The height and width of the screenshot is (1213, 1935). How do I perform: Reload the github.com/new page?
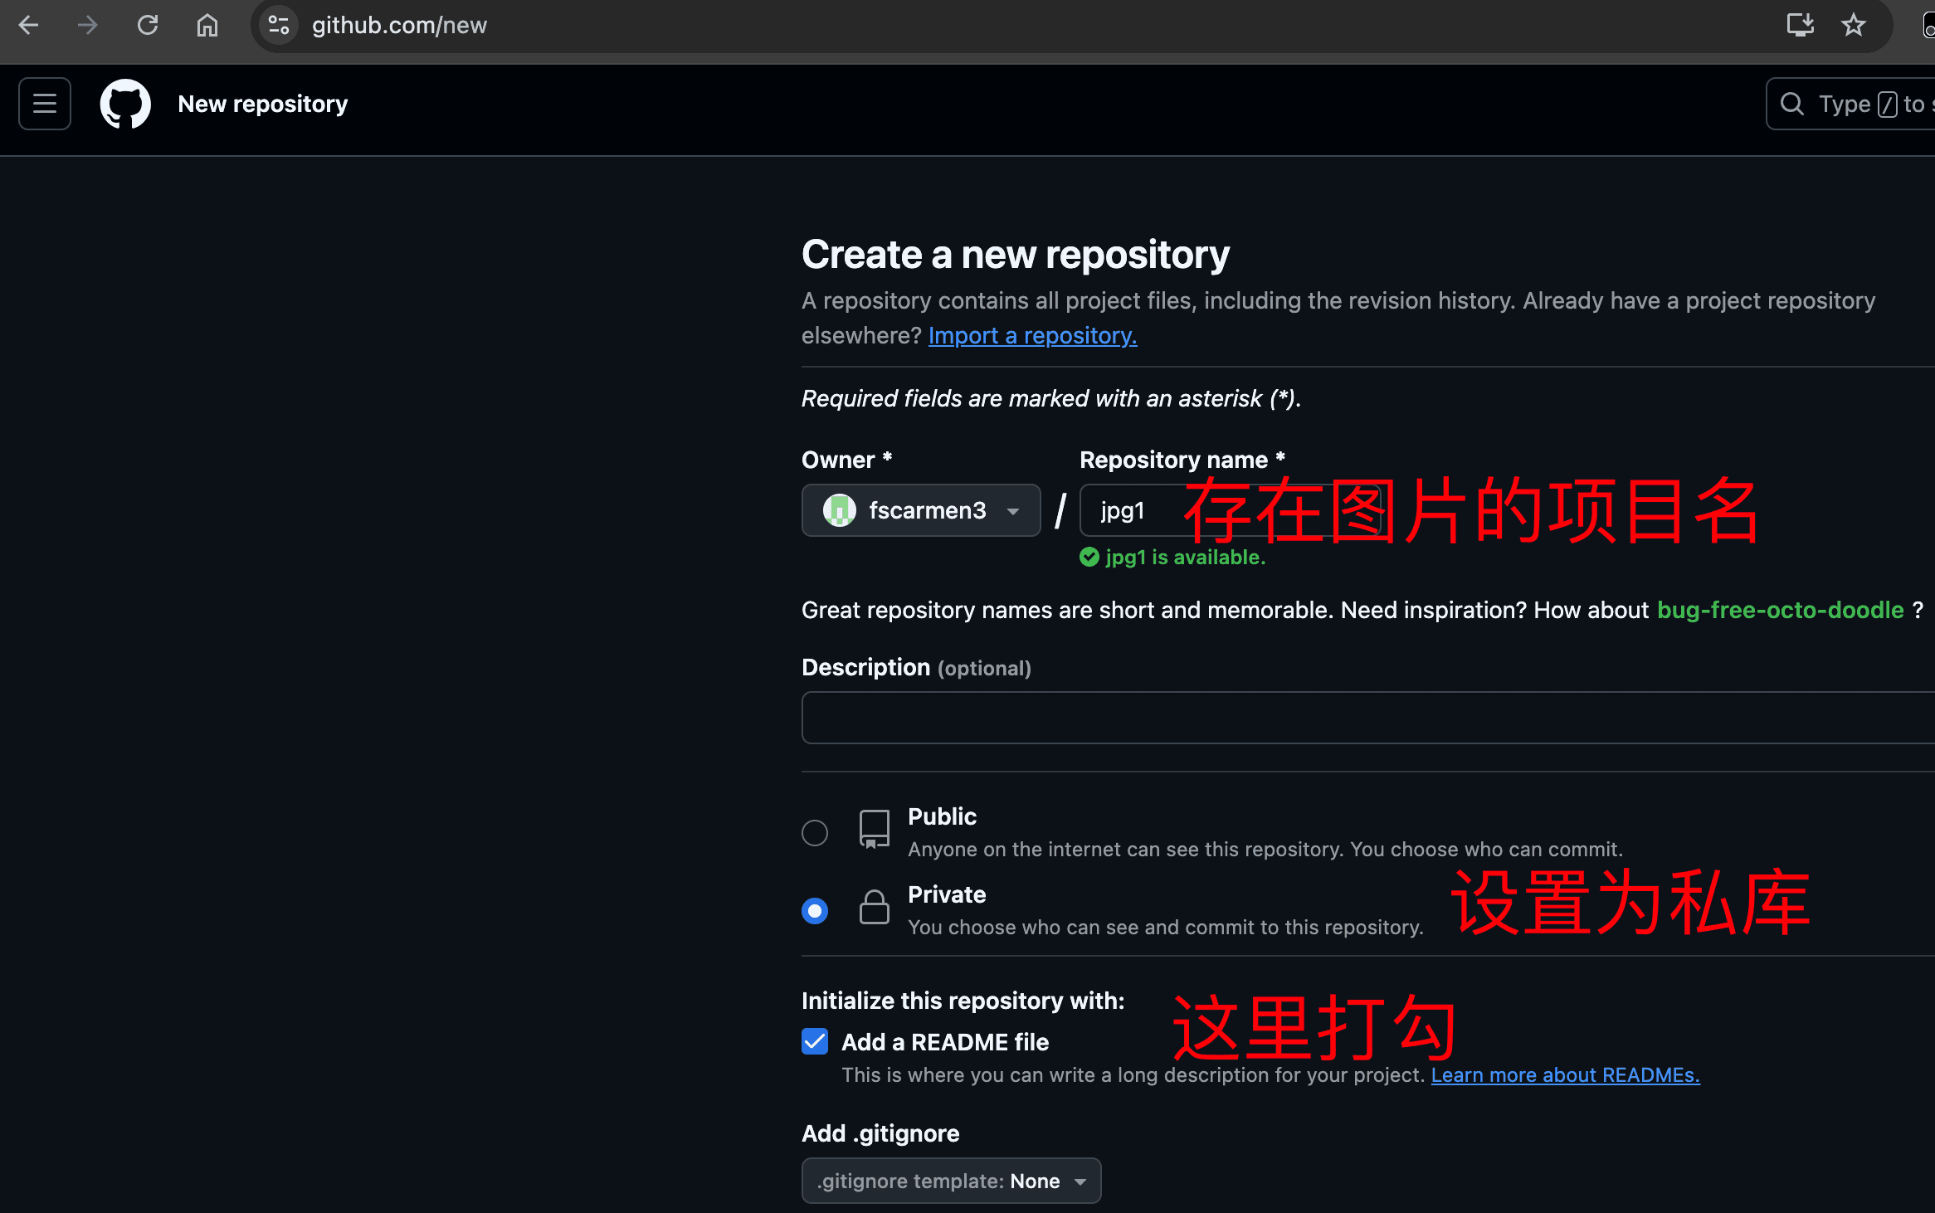point(148,25)
